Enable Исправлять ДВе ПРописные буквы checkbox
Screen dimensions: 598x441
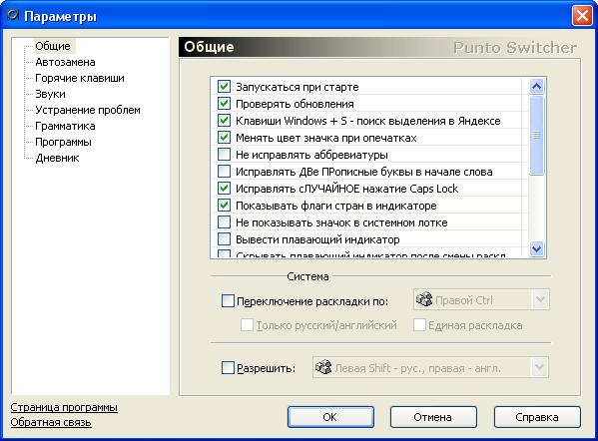coord(224,172)
